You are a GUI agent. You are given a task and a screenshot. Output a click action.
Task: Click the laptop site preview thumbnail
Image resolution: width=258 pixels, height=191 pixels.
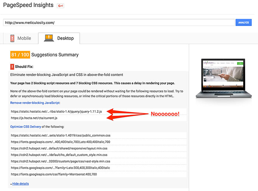point(224,78)
